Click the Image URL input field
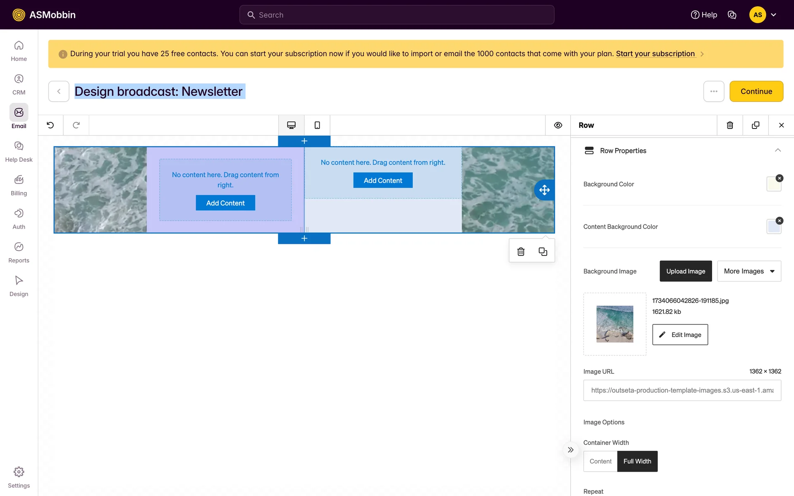Viewport: 794px width, 496px height. [x=682, y=390]
